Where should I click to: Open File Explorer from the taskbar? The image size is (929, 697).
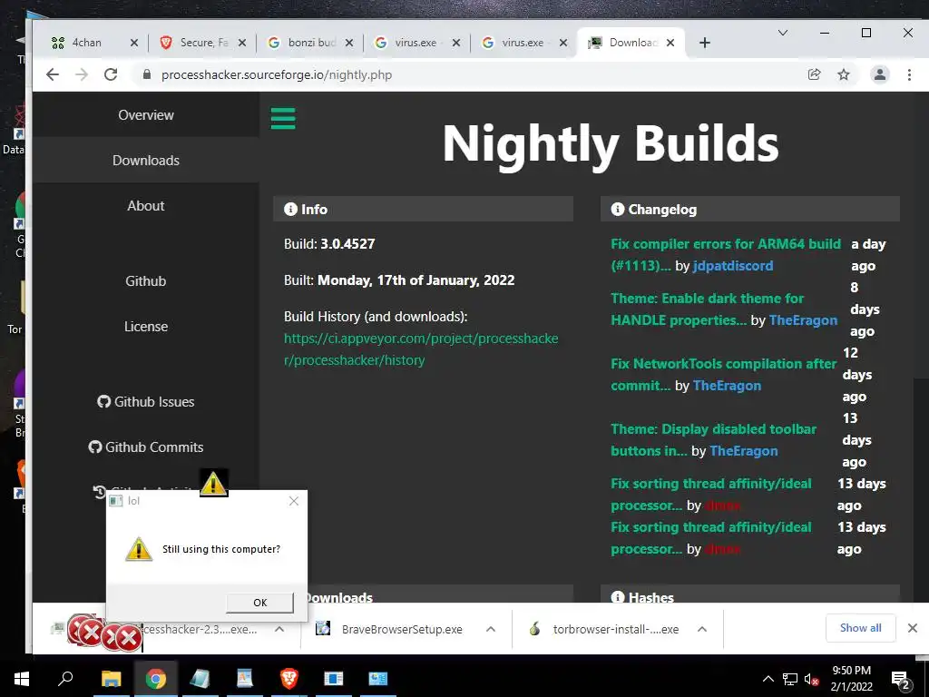111,679
